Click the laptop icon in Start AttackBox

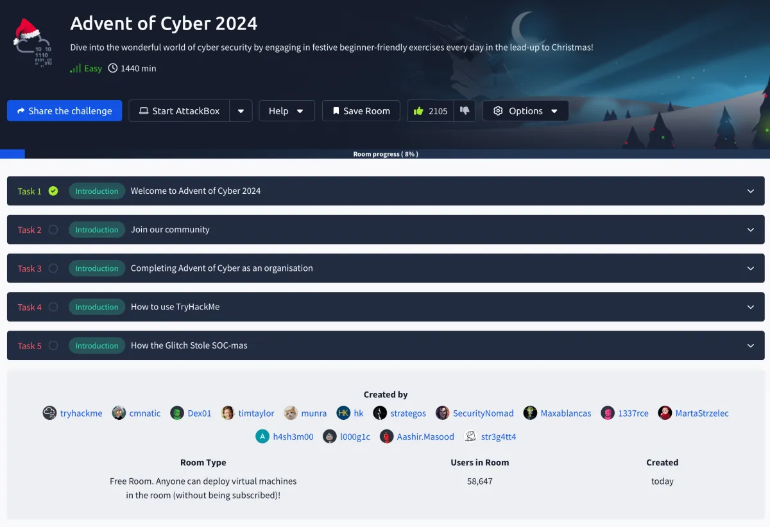[144, 111]
